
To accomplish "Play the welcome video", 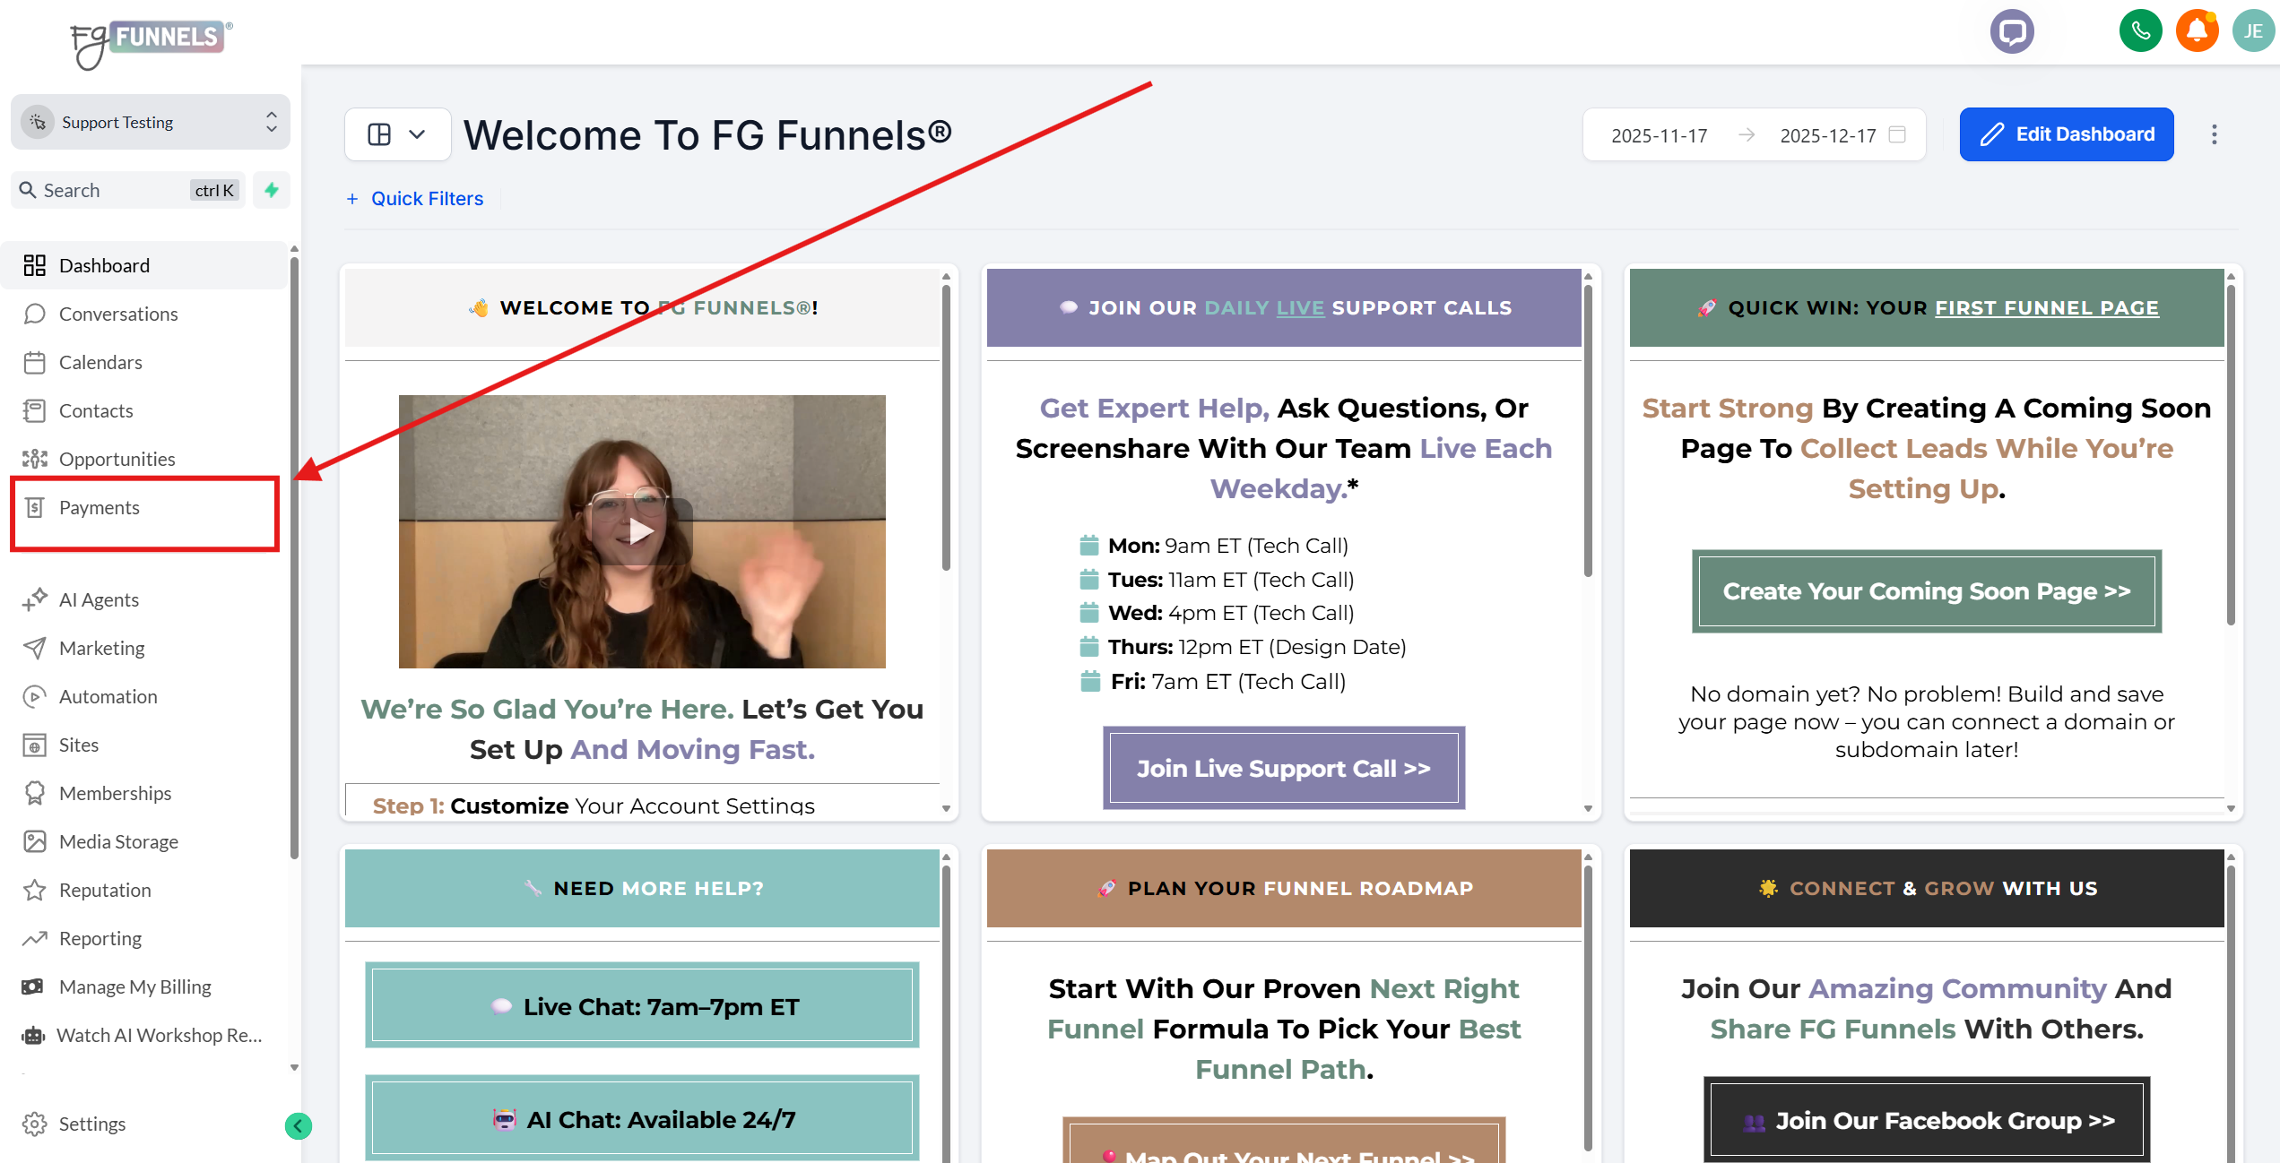I will [x=641, y=531].
